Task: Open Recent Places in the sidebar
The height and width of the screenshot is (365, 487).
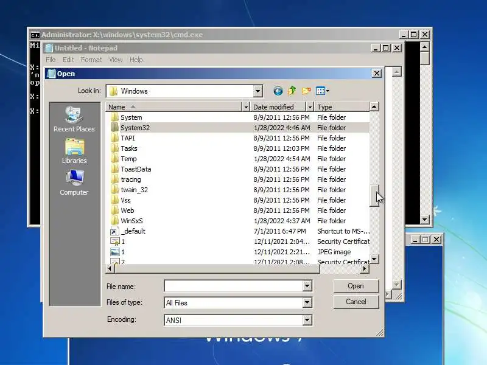Action: [74, 119]
